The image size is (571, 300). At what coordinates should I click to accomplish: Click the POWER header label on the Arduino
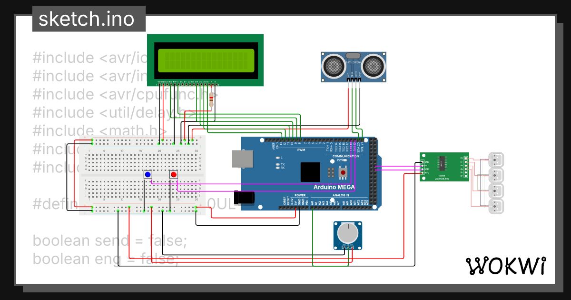pyautogui.click(x=300, y=195)
